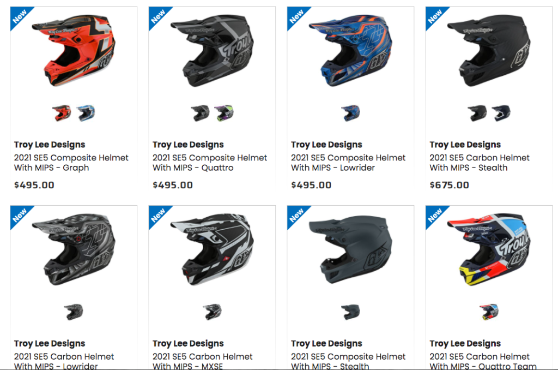Choose the blue Graph helmet color variant

point(86,114)
